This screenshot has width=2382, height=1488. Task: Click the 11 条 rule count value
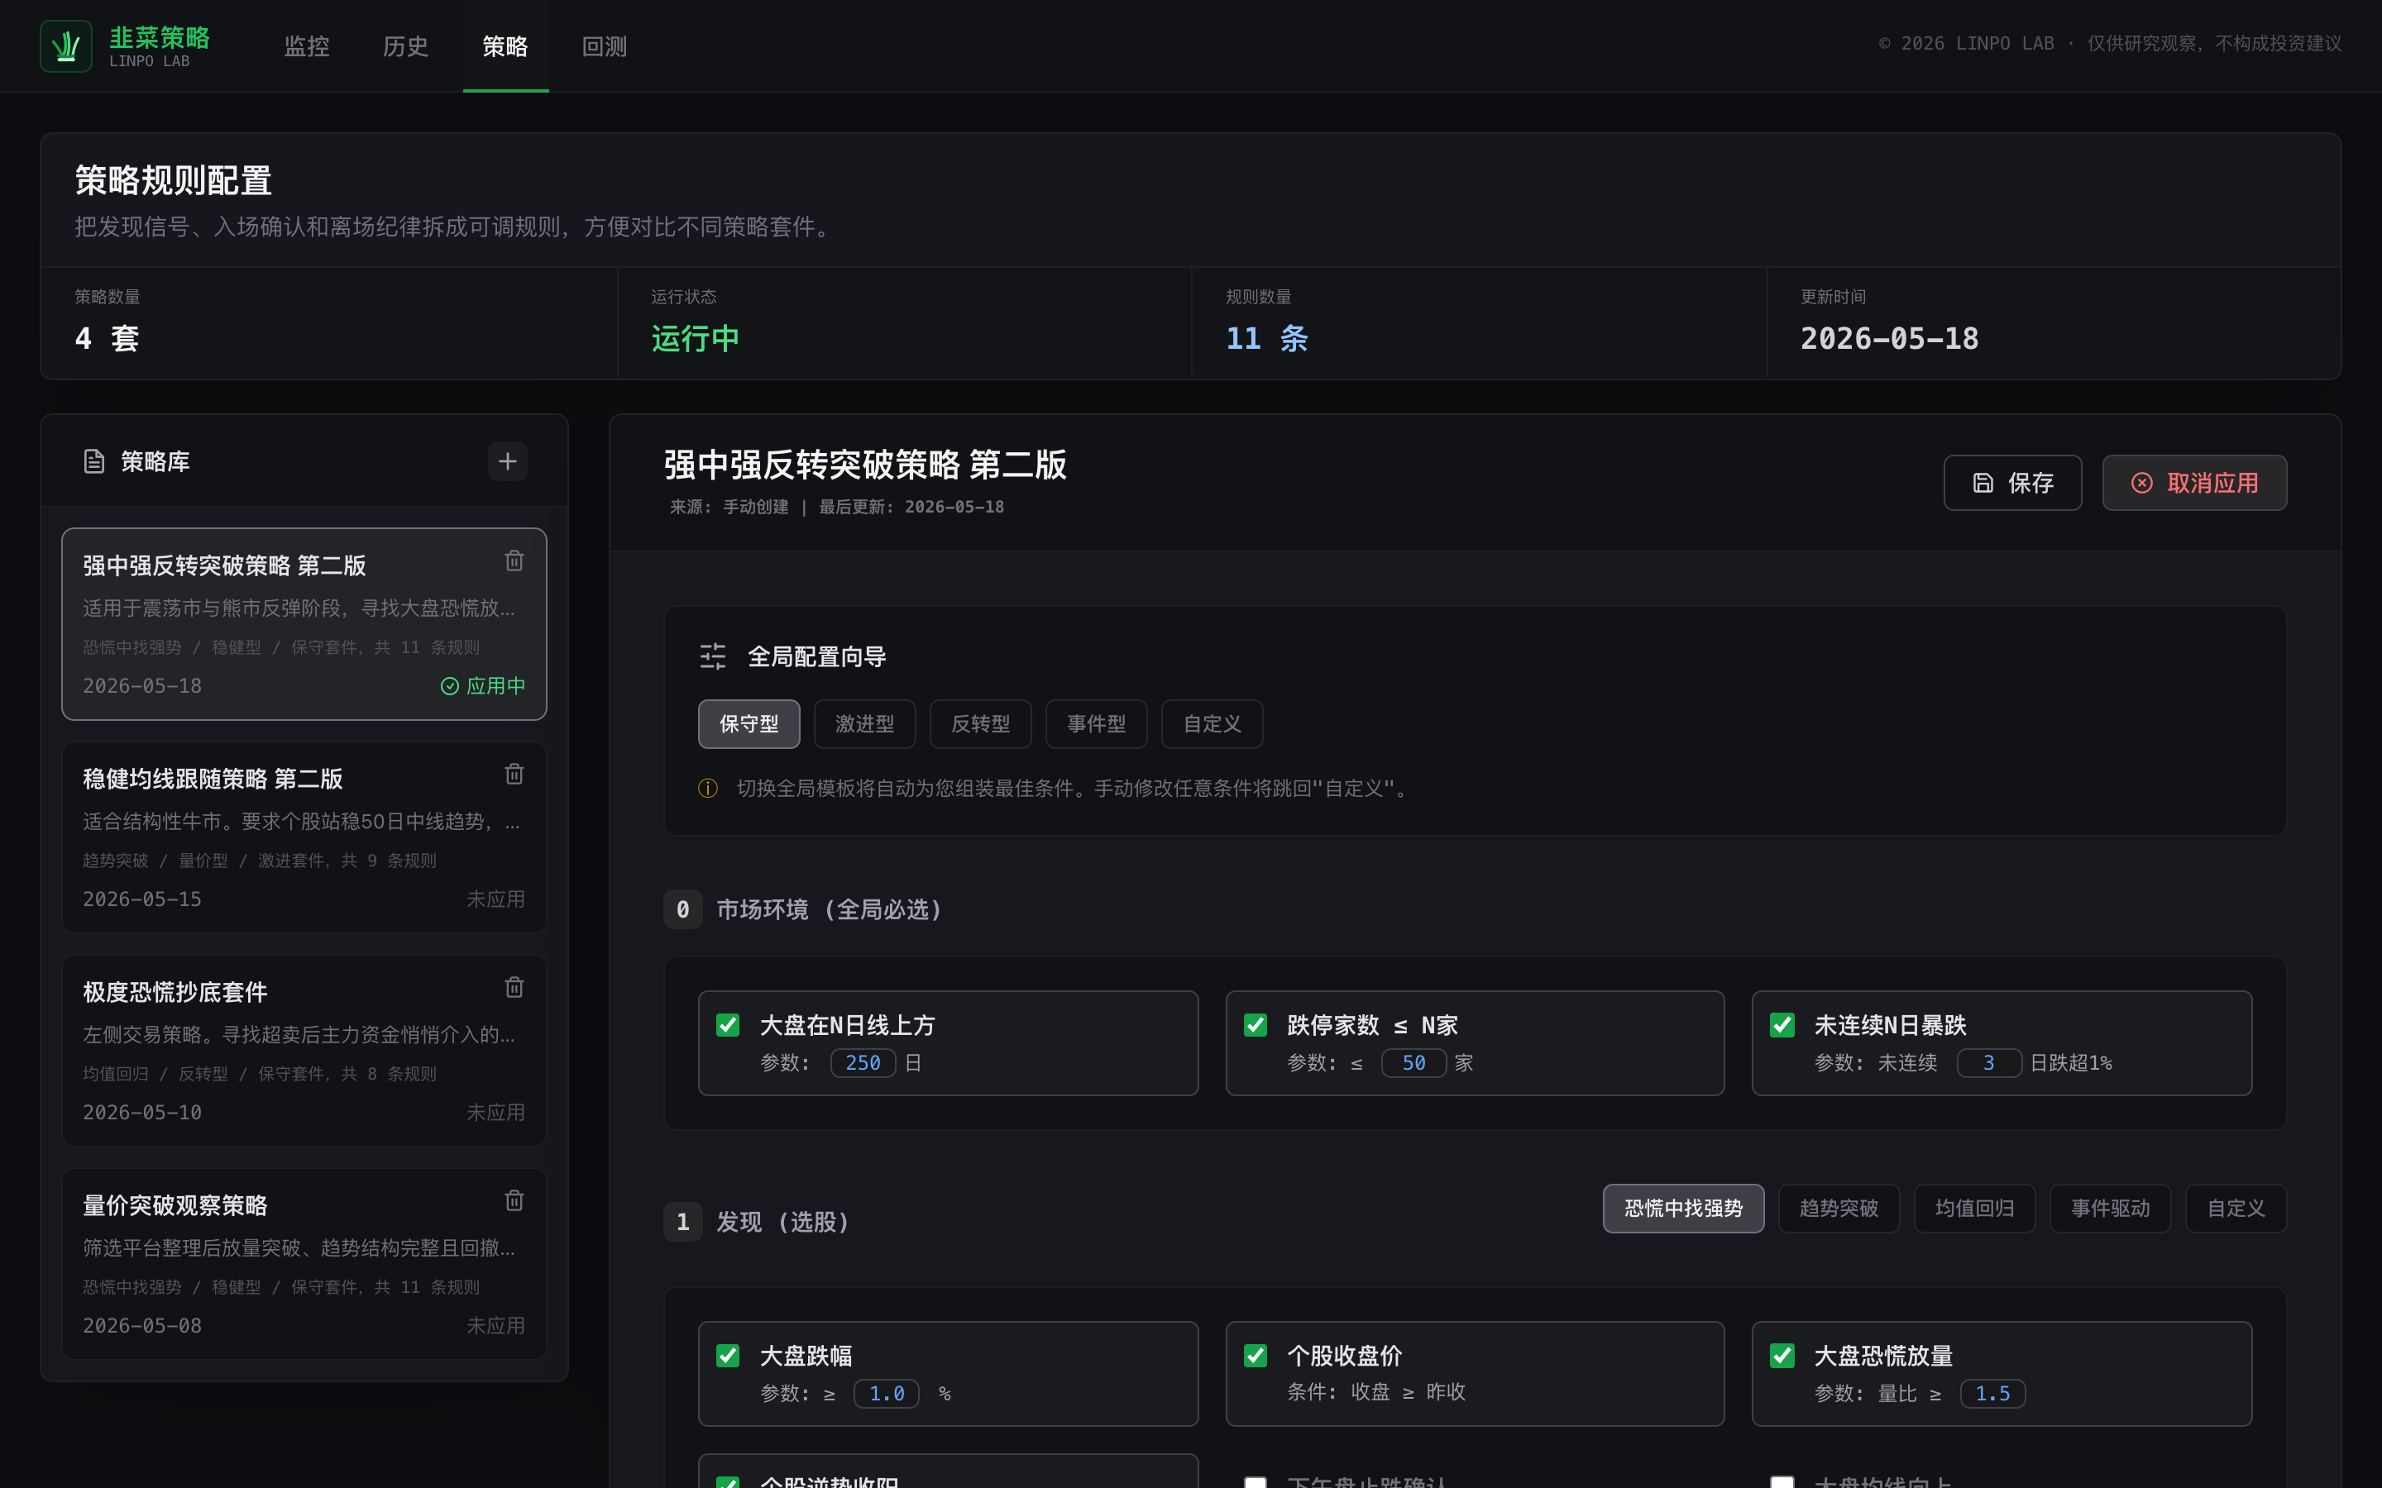click(1267, 339)
